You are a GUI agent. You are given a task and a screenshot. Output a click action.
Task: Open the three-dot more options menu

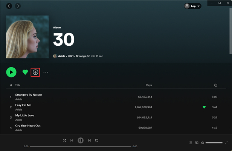click(46, 72)
